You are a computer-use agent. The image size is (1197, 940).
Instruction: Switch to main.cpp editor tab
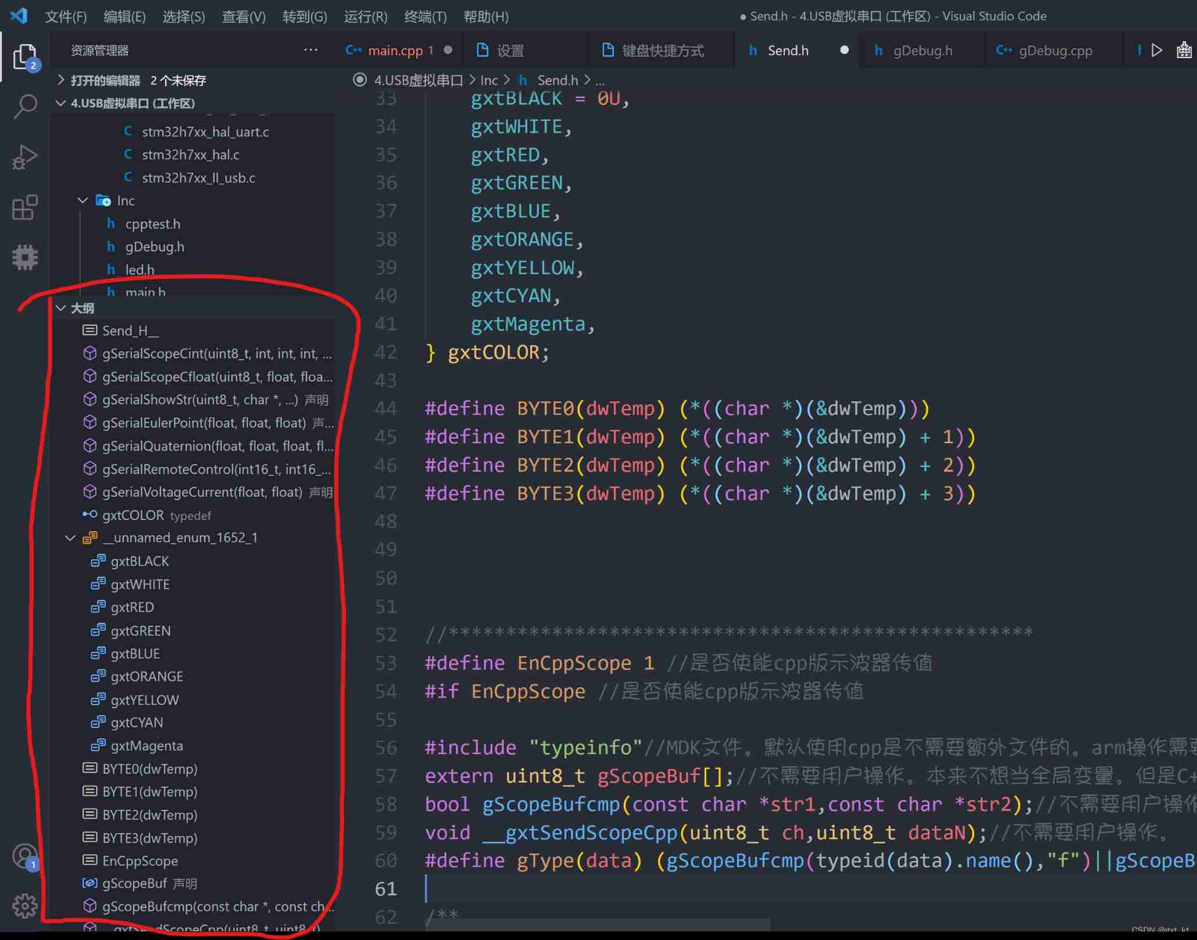[389, 49]
